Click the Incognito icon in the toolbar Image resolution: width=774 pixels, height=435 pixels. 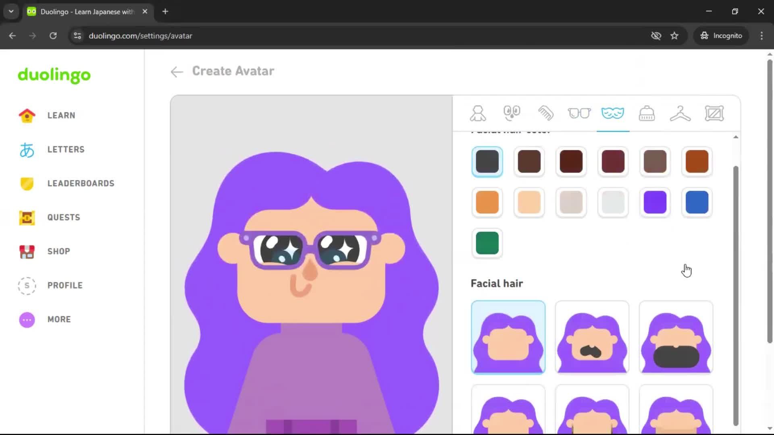(x=705, y=35)
